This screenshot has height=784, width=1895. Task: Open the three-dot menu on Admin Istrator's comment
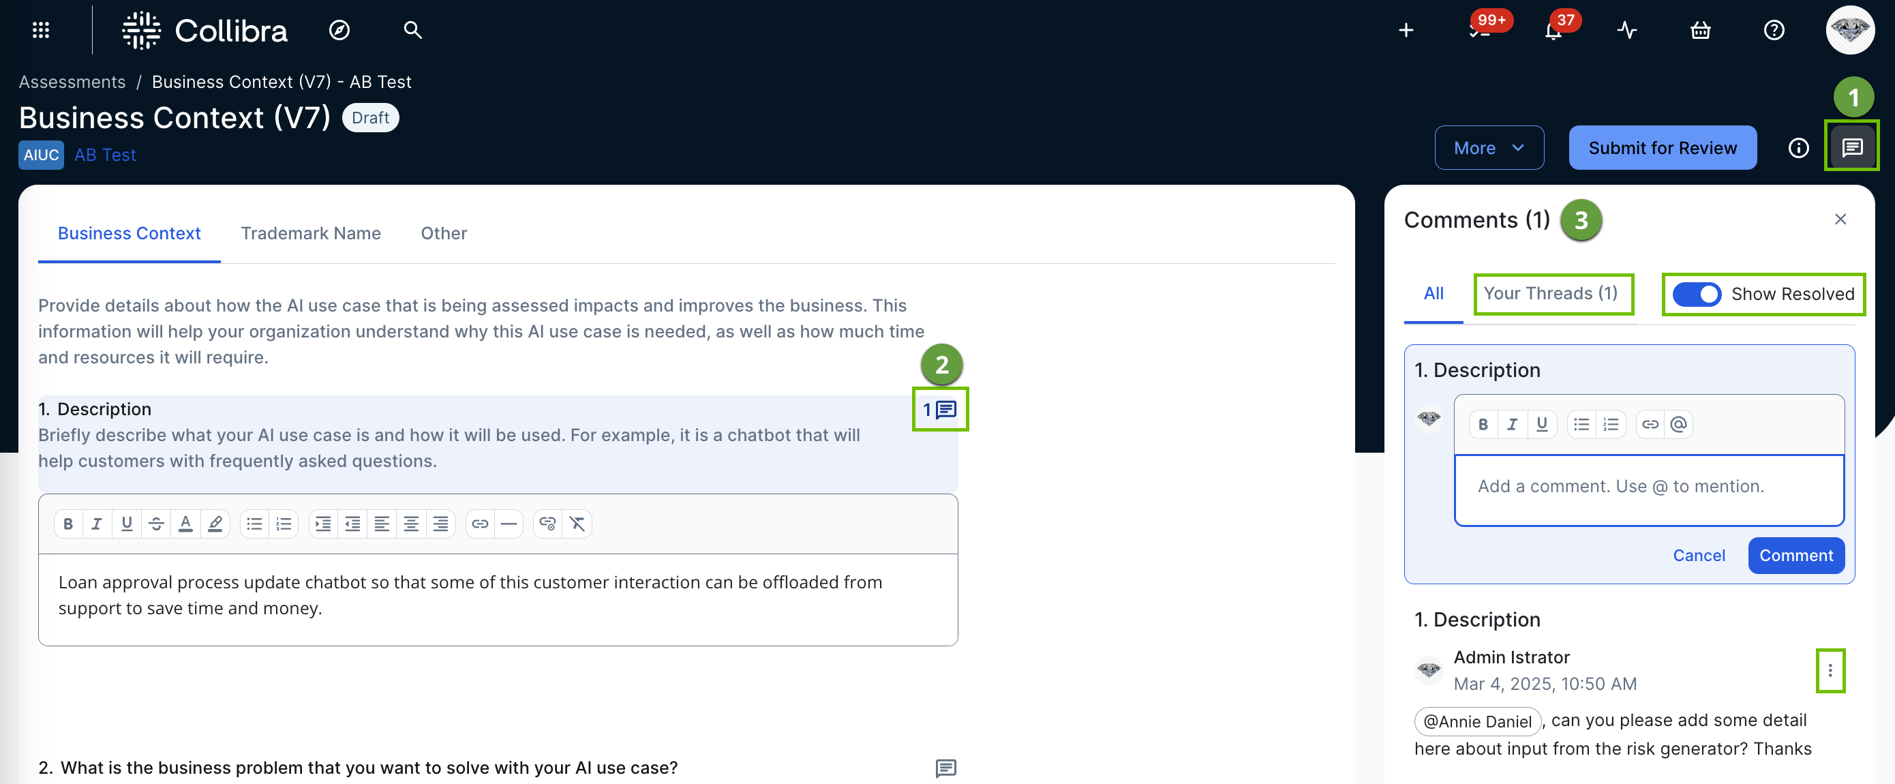[1830, 670]
